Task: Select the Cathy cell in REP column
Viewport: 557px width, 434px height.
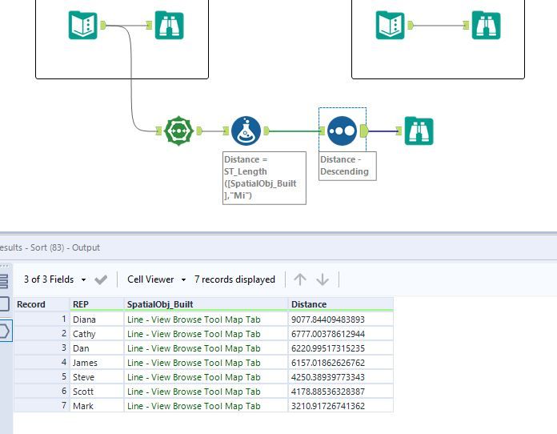Action: tap(97, 334)
